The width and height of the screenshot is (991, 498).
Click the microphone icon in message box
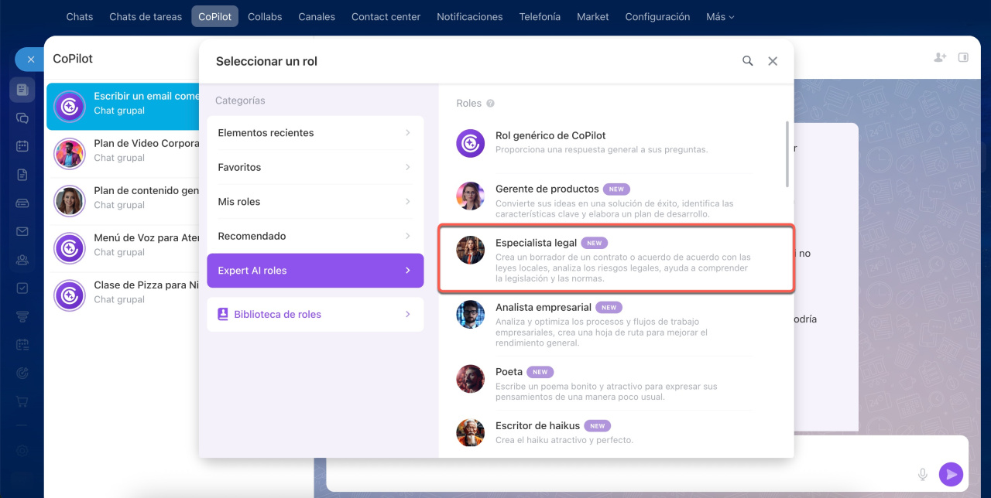[x=922, y=474]
